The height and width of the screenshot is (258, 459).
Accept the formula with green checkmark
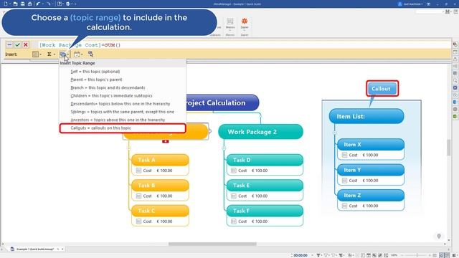click(17, 44)
